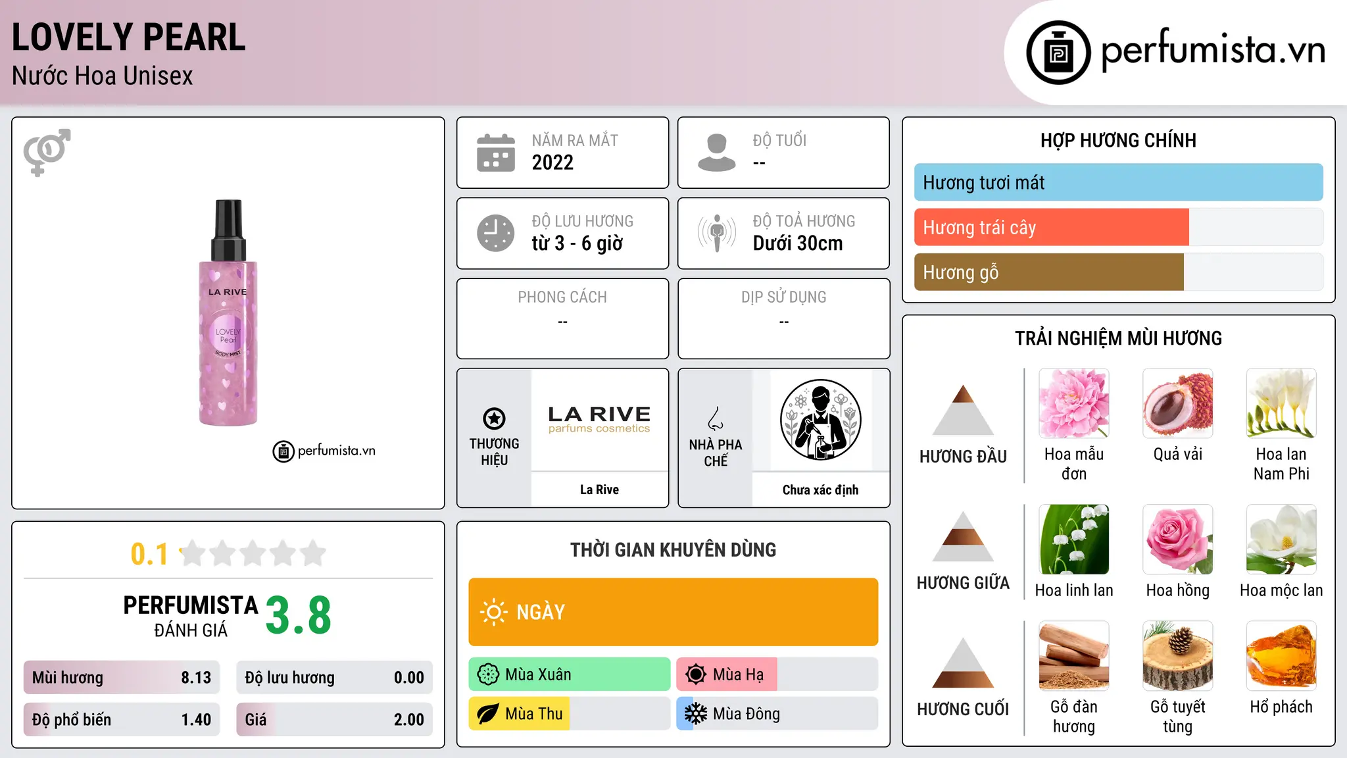The height and width of the screenshot is (758, 1347).
Task: Click the HƯƠNG CUỐI label
Action: pyautogui.click(x=963, y=709)
